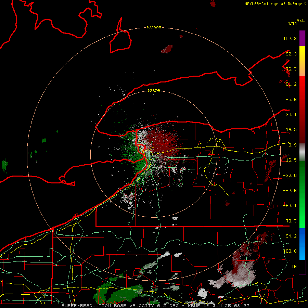Click the 50 NMI range ring label

154,90
